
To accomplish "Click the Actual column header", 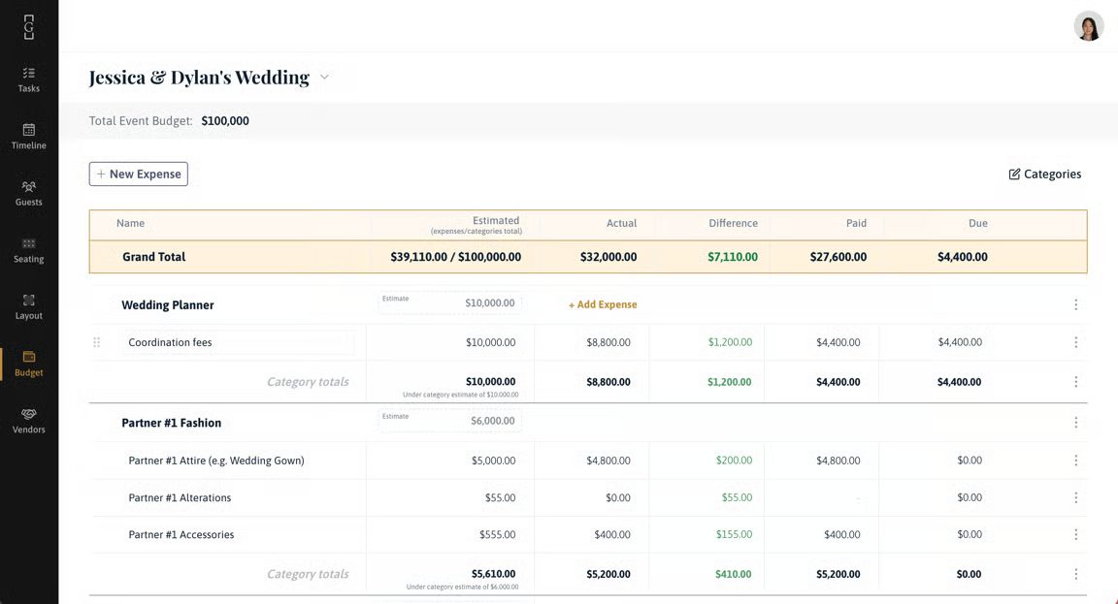I will 621,223.
